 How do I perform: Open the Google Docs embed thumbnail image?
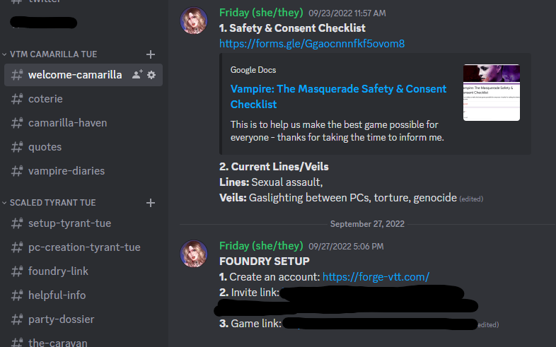point(491,93)
